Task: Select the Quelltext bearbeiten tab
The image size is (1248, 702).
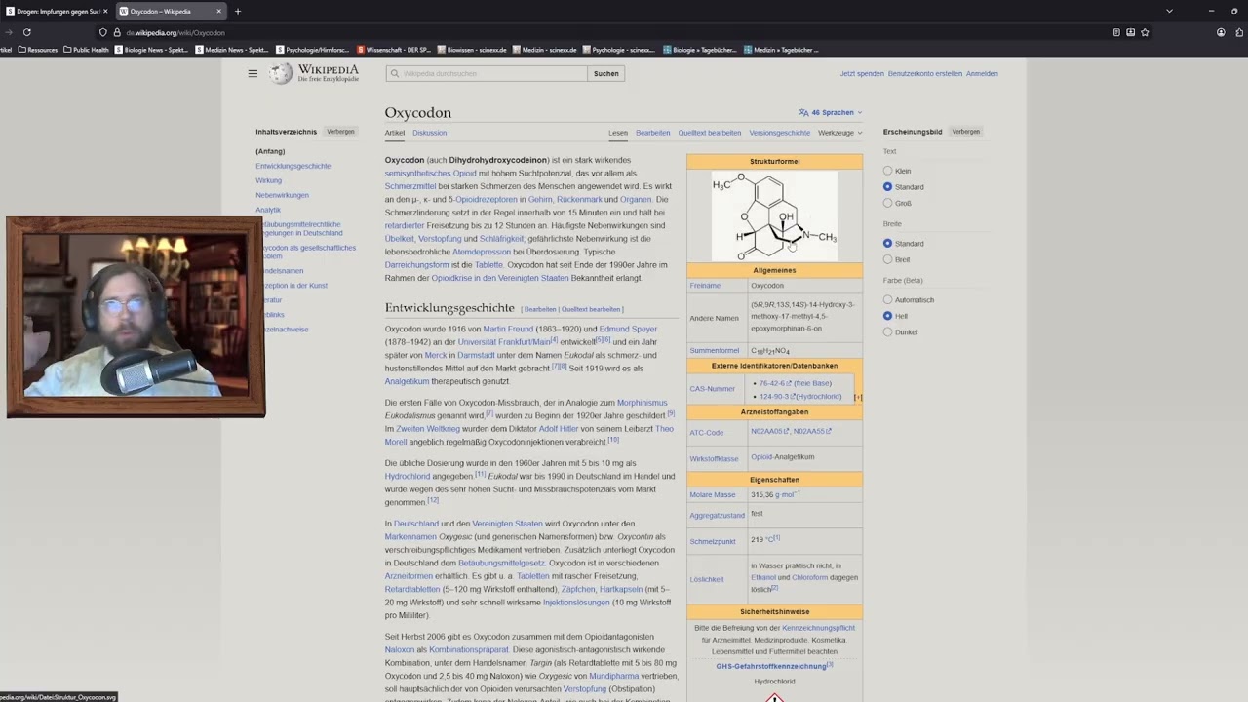Action: [709, 133]
